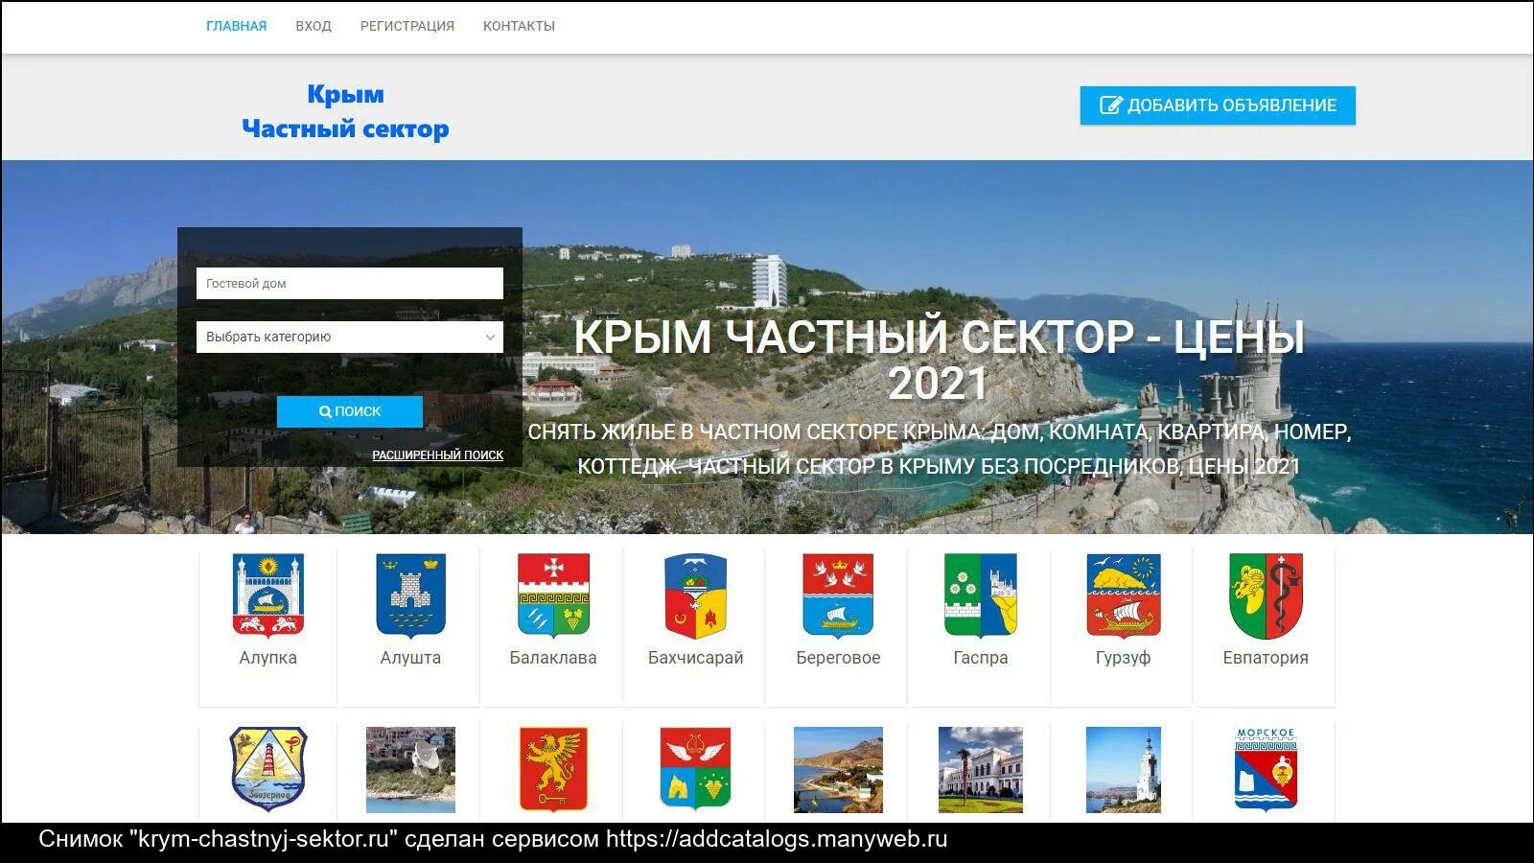Viewport: 1534px width, 863px height.
Task: Open the Гаспра coat of arms
Action: (980, 595)
